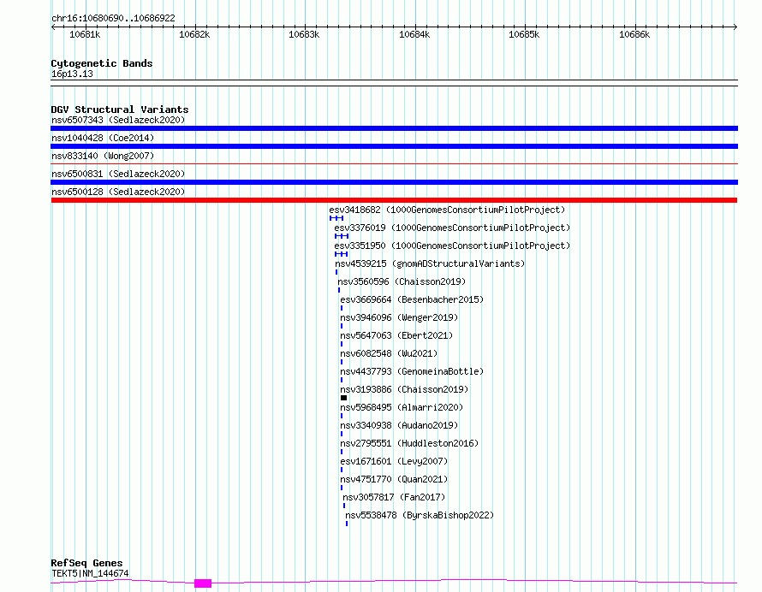Click the 10681k ruler tick label
Image resolution: width=762 pixels, height=592 pixels.
85,34
